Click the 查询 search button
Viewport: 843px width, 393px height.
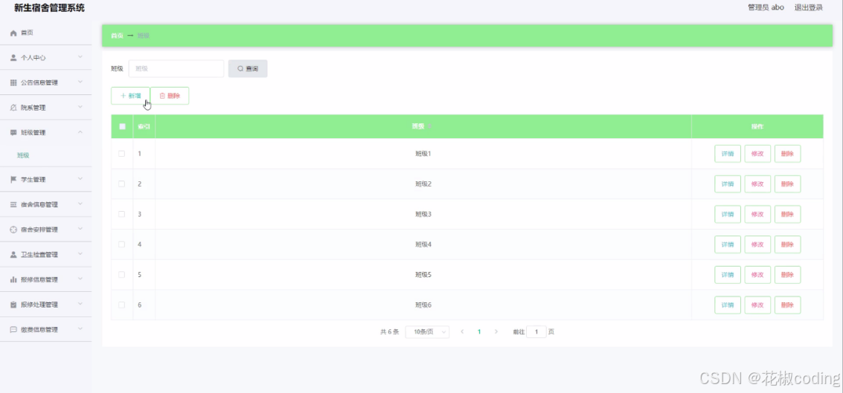coord(248,69)
